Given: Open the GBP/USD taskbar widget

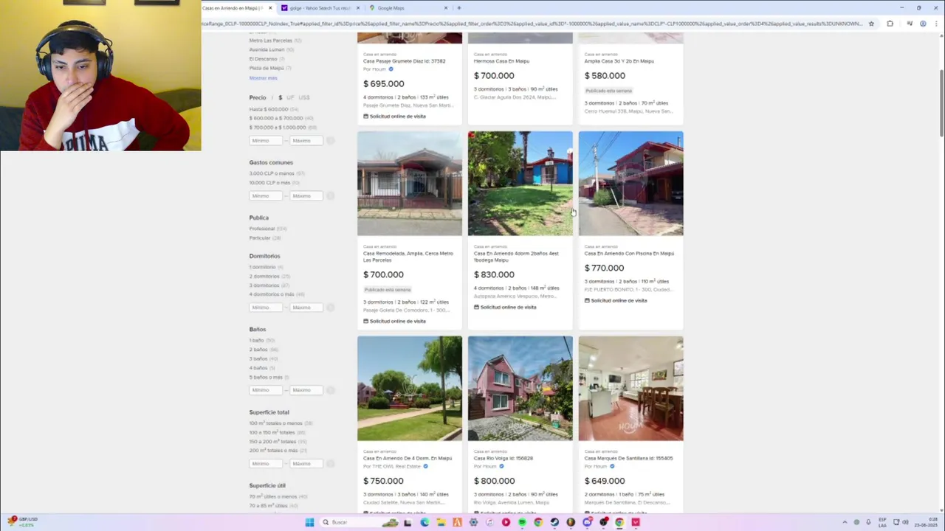Looking at the screenshot, I should [21, 521].
